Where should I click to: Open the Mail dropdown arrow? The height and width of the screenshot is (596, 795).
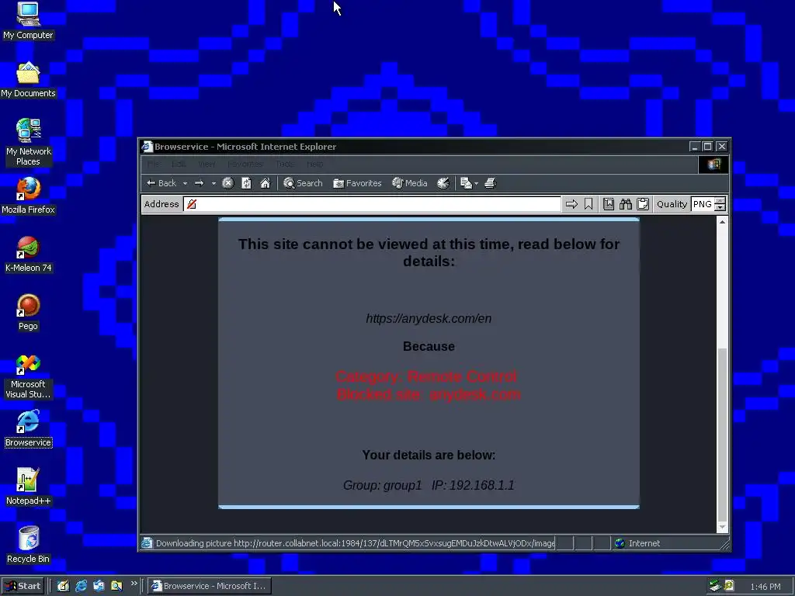(x=476, y=183)
